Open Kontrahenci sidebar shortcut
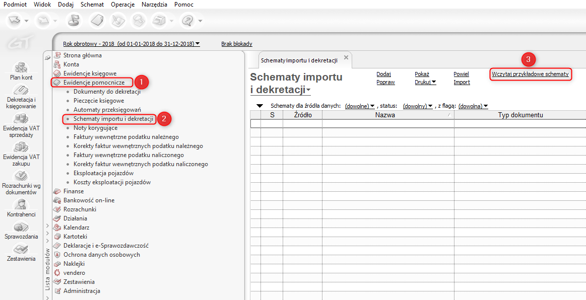This screenshot has width=586, height=300. (21, 208)
